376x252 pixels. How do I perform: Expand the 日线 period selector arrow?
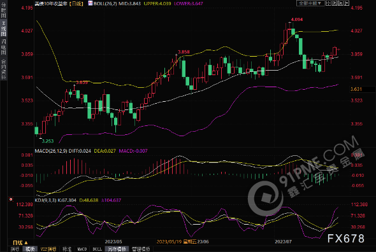point(26,242)
